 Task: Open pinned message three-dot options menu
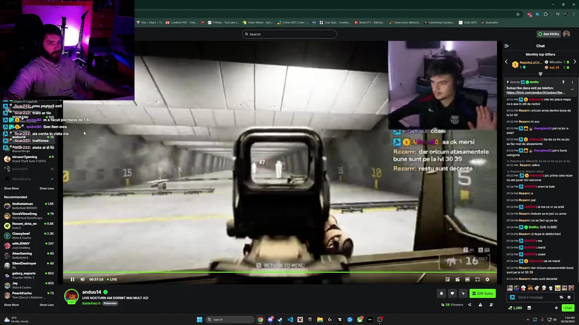(572, 82)
